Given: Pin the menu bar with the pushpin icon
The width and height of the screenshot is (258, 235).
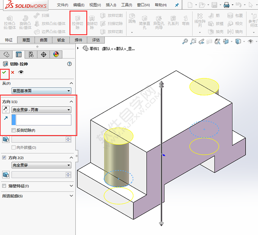Looking at the screenshot, I should pyautogui.click(x=177, y=5).
